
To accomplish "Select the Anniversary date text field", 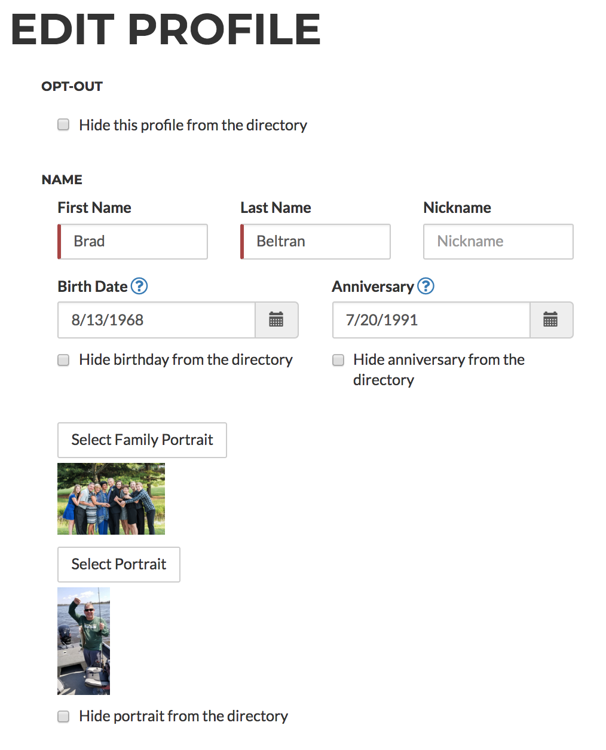I will coord(431,320).
